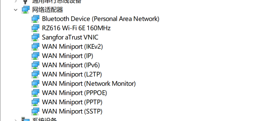Select the 通用串行总线设备 category label

coord(57,1)
